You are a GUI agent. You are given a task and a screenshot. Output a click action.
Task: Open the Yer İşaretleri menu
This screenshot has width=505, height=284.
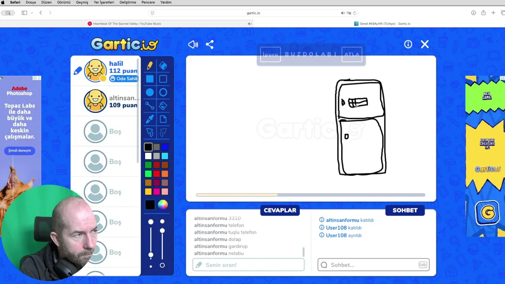pos(104,2)
